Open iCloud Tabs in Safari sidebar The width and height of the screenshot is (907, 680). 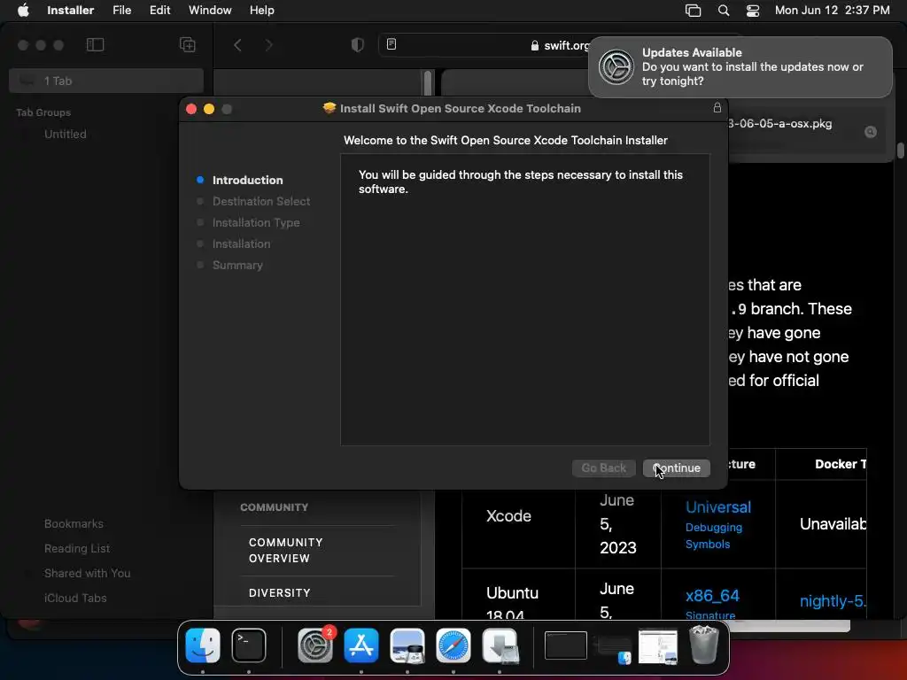pyautogui.click(x=75, y=598)
